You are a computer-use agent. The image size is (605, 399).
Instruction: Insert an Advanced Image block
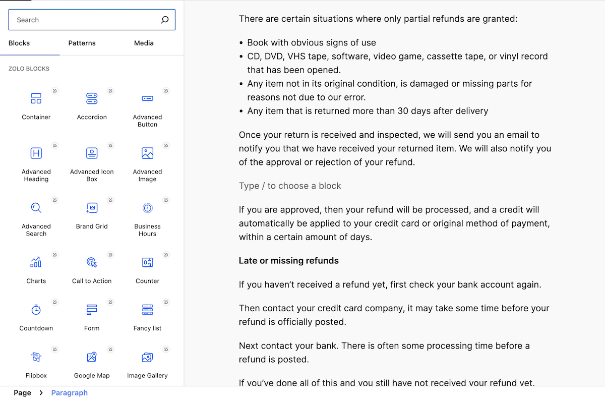pos(147,160)
